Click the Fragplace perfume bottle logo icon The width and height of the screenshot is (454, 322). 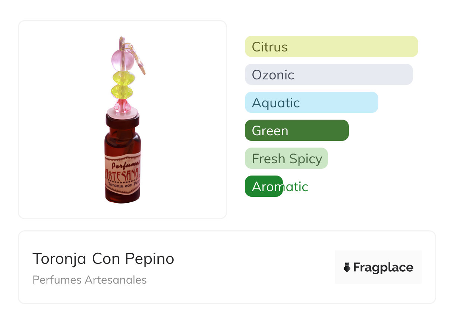(x=347, y=267)
